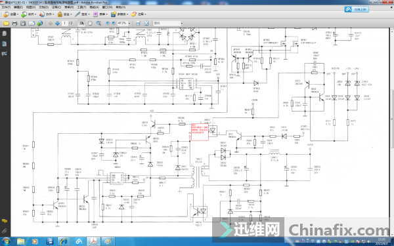Open a file with the folder icon

pyautogui.click(x=6, y=24)
